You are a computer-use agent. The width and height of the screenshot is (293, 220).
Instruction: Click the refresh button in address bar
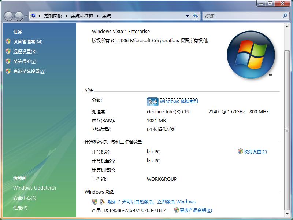[x=196, y=16]
